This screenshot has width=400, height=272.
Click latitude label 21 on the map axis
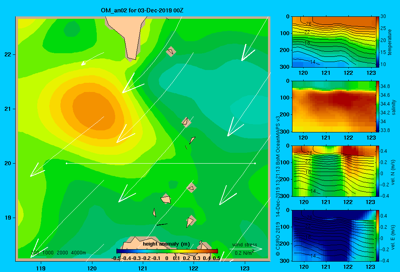tap(8, 109)
